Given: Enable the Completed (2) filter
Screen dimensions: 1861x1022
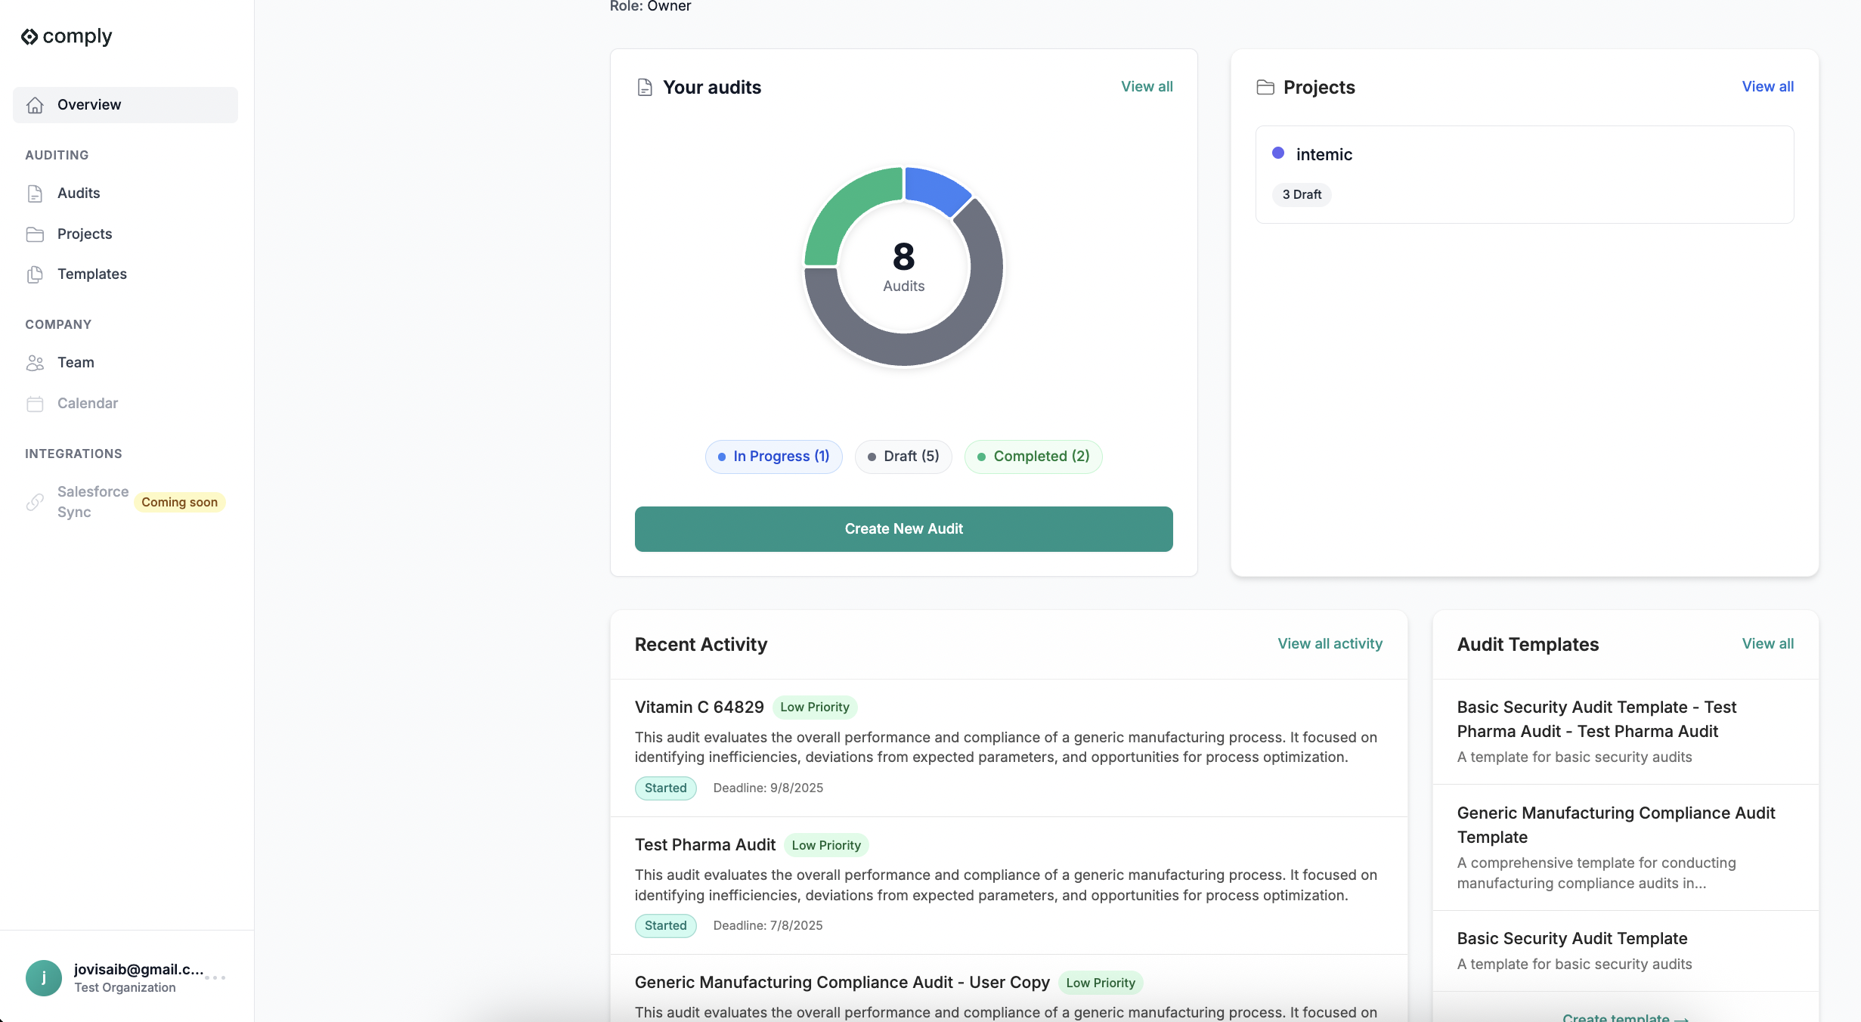Looking at the screenshot, I should tap(1033, 457).
